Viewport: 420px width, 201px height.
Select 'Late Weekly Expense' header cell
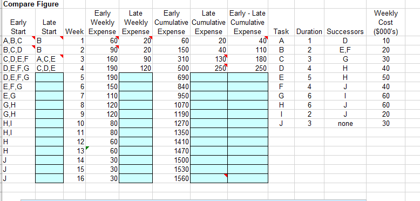pyautogui.click(x=136, y=22)
